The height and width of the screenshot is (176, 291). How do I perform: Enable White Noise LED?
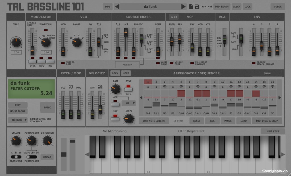[158, 63]
